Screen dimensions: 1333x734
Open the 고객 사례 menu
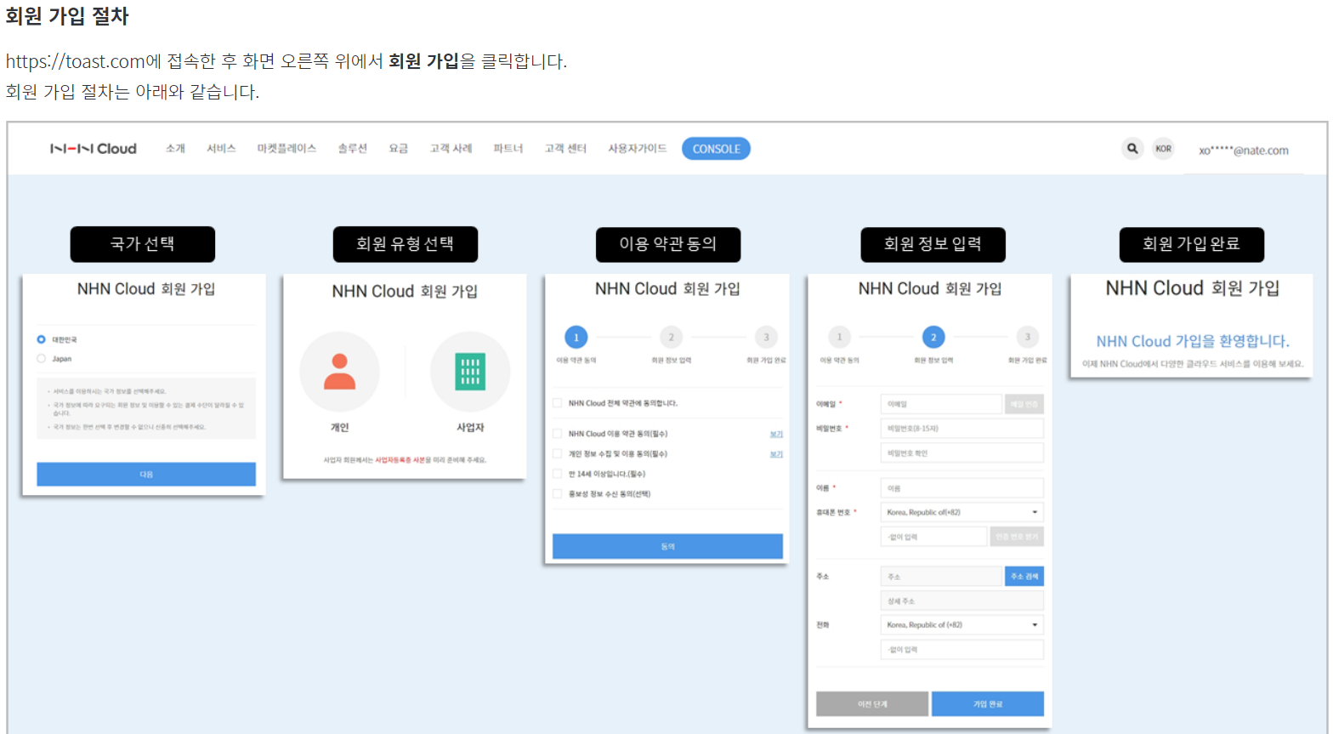point(451,149)
